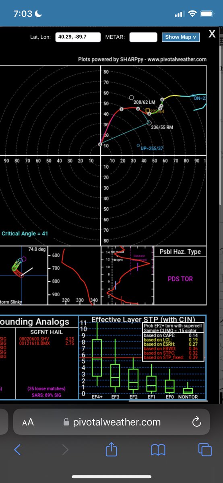Click the based on STP_fixed probability row
Image resolution: width=223 pixels, height=483 pixels.
pyautogui.click(x=171, y=357)
